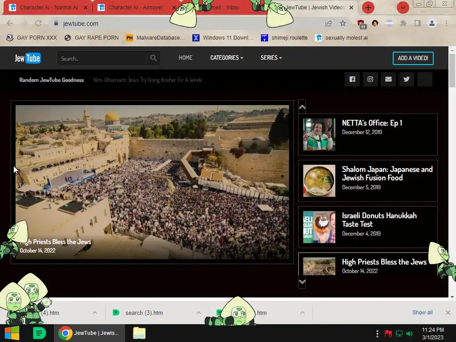
Task: Click the large featured Western Wall video image
Action: pyautogui.click(x=152, y=182)
